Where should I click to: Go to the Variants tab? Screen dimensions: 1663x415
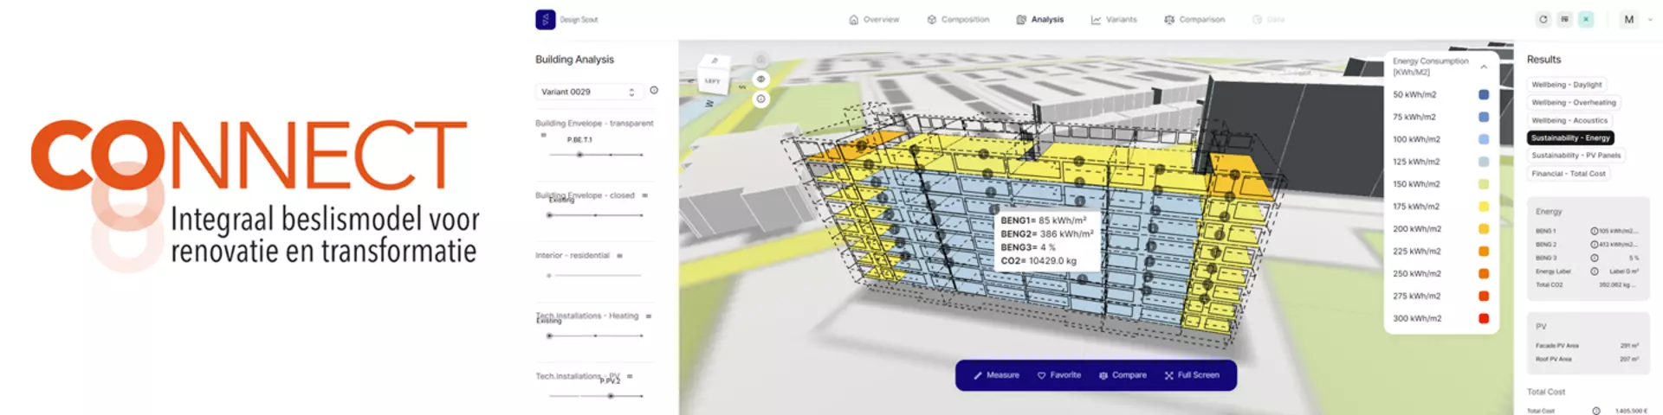tap(1114, 19)
